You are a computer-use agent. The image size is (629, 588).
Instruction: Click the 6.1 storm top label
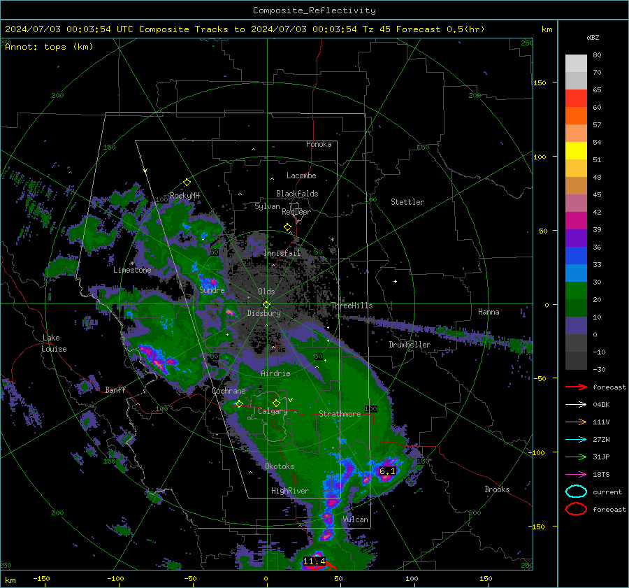coord(387,471)
